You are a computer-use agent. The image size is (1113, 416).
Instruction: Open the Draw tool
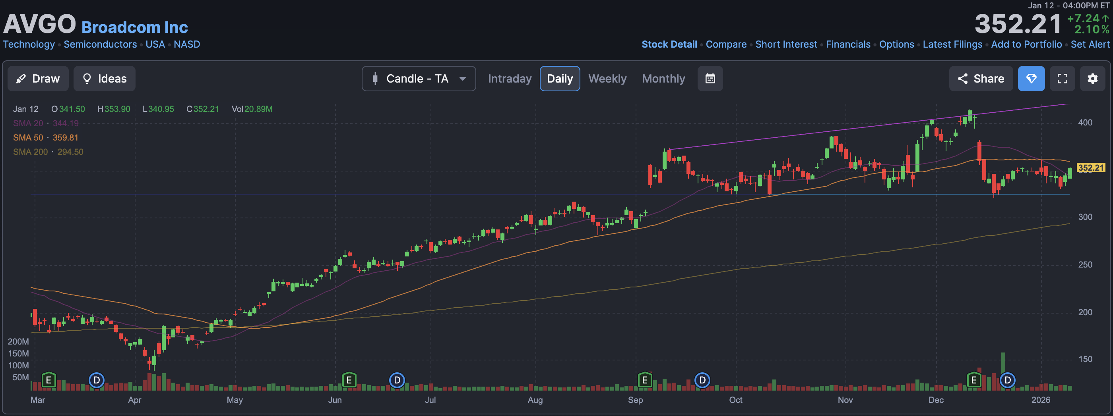point(38,79)
